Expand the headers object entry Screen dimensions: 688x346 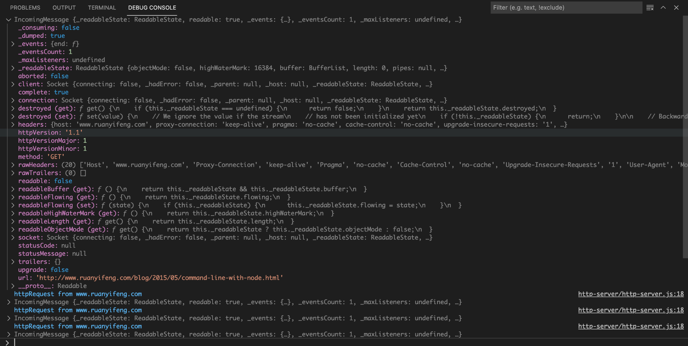click(13, 125)
